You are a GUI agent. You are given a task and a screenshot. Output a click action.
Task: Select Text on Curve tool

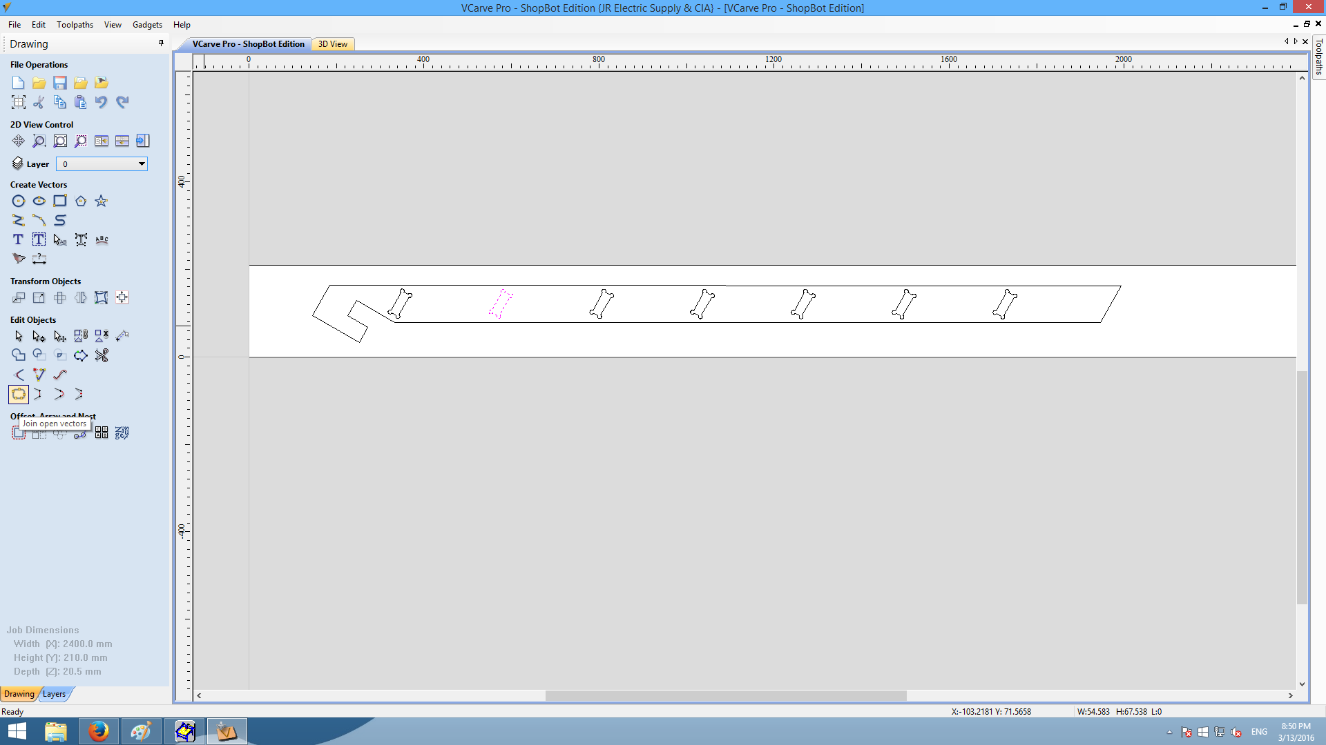tap(102, 239)
